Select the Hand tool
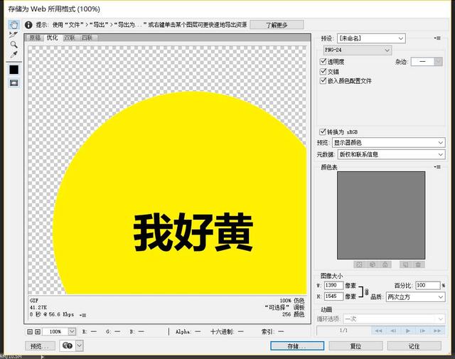This screenshot has height=359, width=455. [x=14, y=25]
